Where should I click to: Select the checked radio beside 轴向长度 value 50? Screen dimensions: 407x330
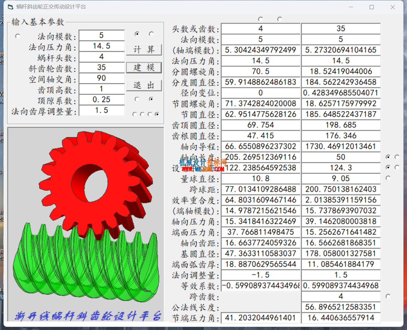[388, 157]
